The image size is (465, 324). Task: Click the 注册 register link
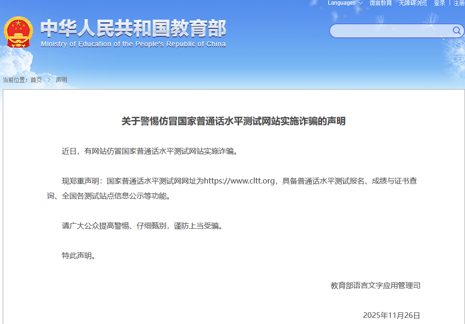pyautogui.click(x=458, y=3)
